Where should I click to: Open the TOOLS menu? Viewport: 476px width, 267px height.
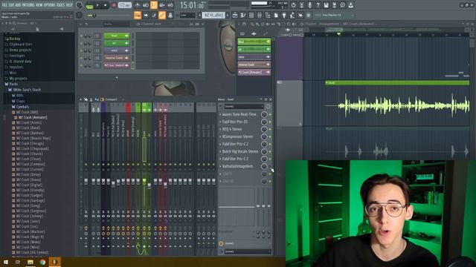[61, 5]
